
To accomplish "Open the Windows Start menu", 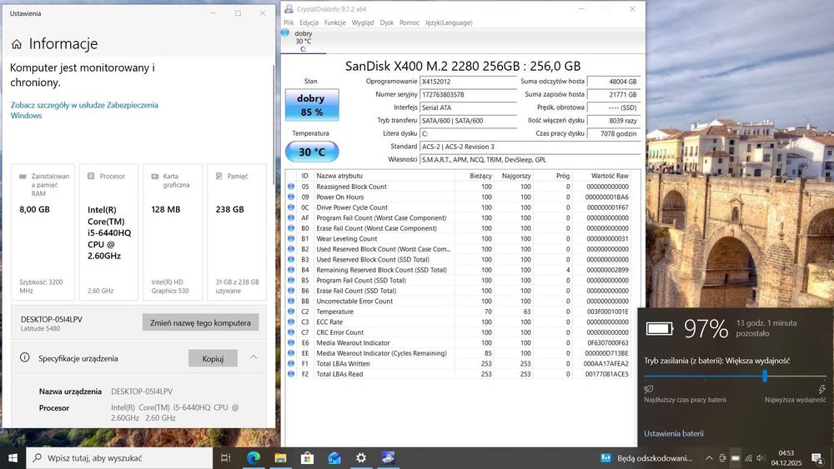I will click(13, 458).
